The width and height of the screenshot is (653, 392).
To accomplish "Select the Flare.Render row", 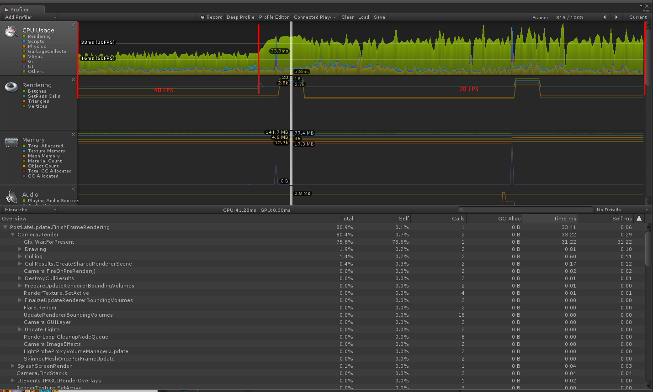I will (x=322, y=308).
